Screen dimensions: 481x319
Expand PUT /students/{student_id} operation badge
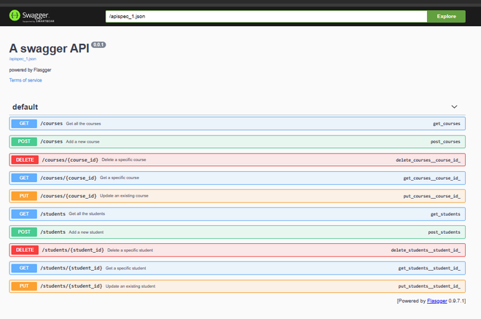point(24,286)
